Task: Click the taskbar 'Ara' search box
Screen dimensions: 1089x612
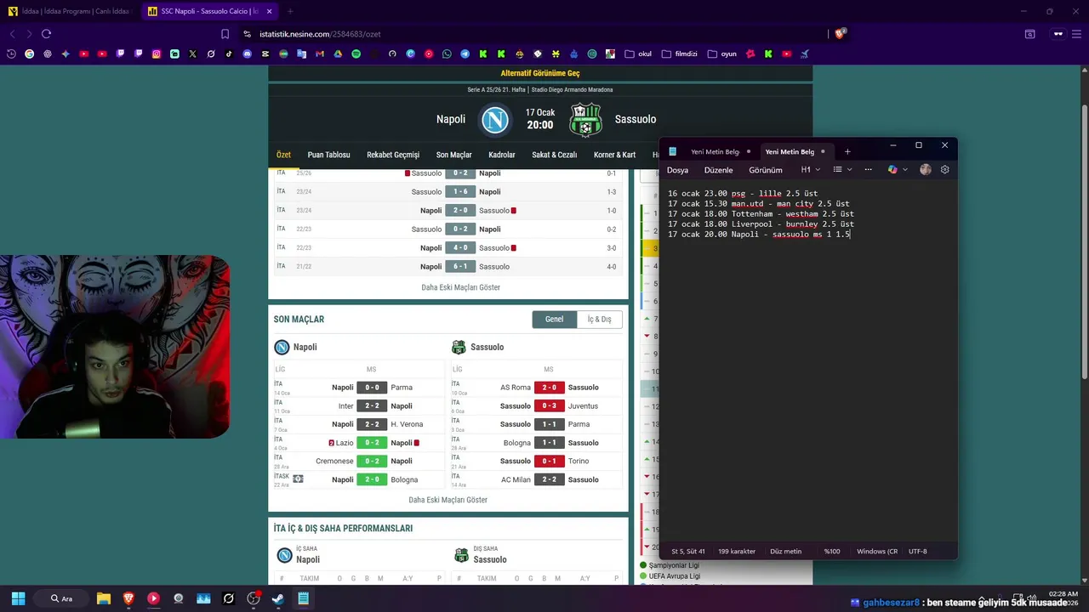Action: click(x=61, y=598)
